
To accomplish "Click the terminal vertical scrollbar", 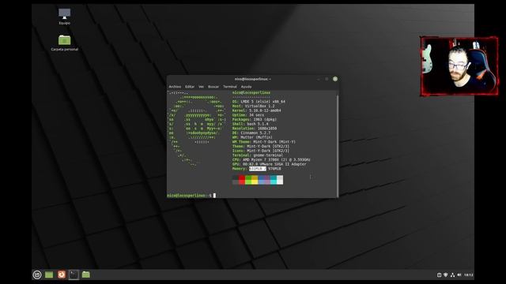I will [338, 145].
